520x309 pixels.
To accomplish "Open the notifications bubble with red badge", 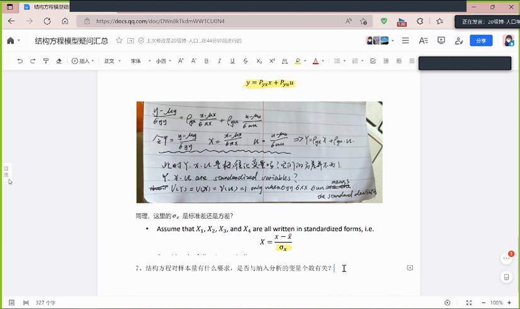I will click(x=507, y=258).
